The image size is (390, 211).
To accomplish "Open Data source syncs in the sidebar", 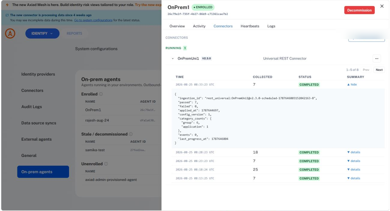I will [39, 123].
